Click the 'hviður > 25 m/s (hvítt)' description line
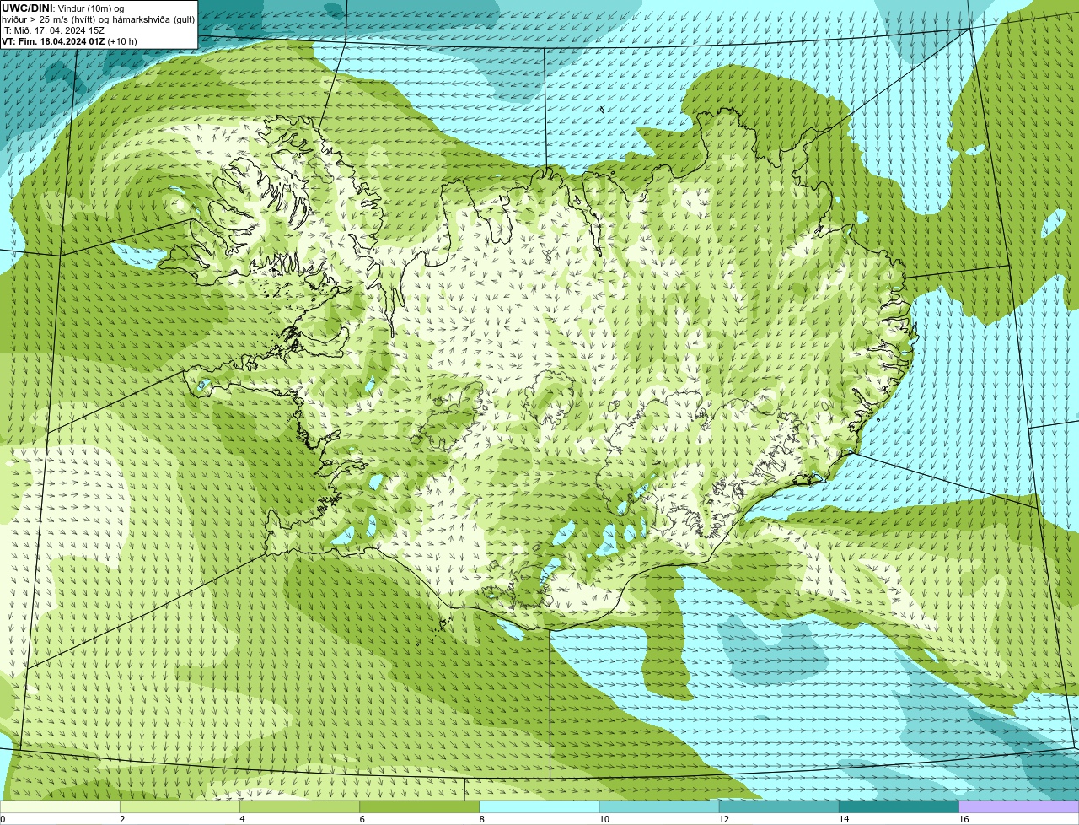 point(98,19)
